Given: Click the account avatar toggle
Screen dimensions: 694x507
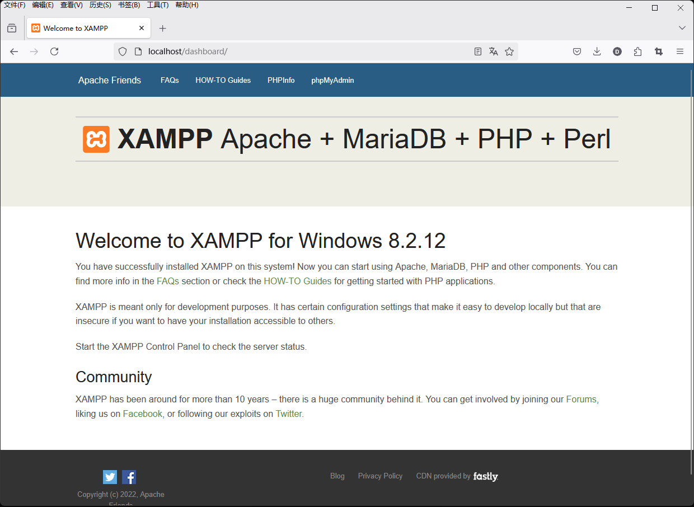Looking at the screenshot, I should pyautogui.click(x=617, y=51).
